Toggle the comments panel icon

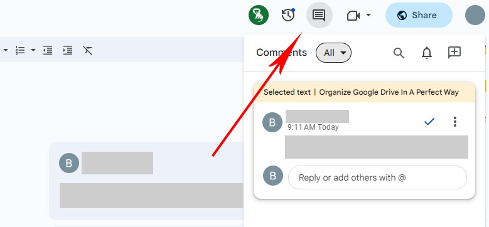point(320,15)
